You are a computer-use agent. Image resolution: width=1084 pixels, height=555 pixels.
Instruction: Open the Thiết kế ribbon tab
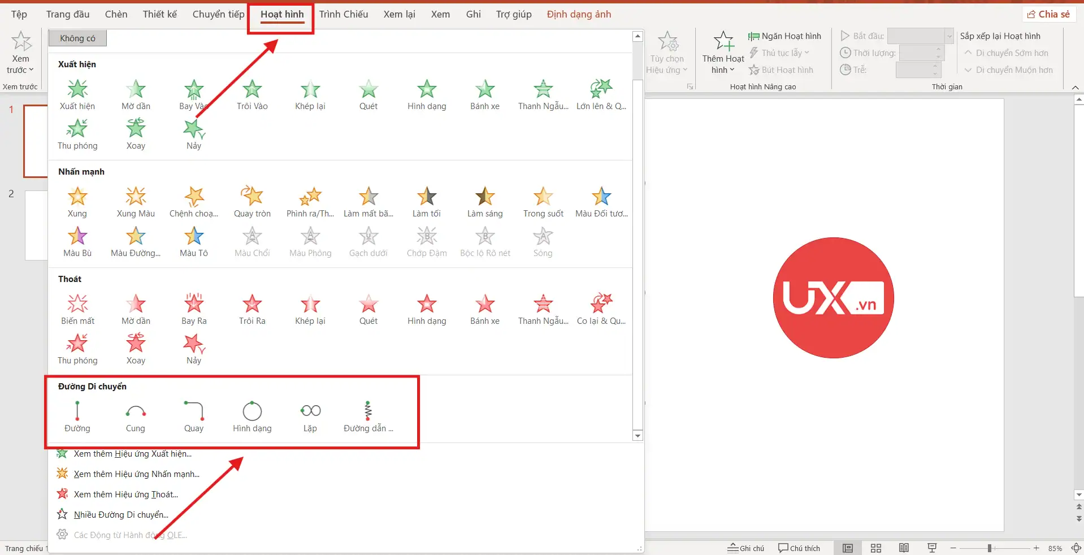159,14
